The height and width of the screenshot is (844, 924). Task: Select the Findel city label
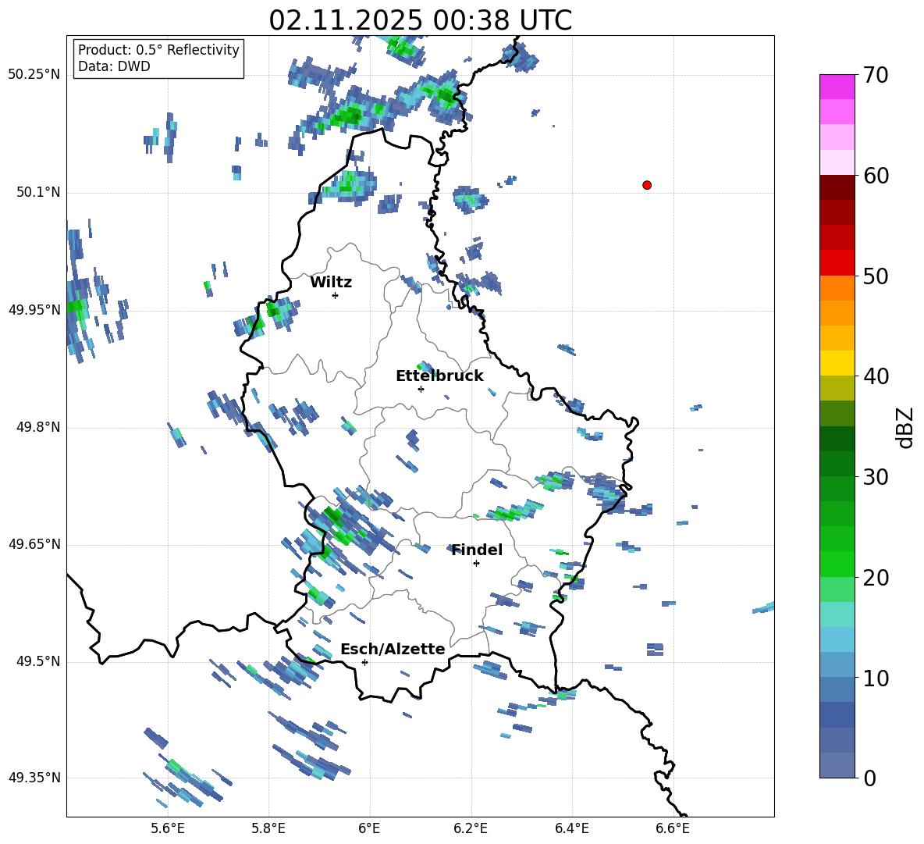coord(477,550)
